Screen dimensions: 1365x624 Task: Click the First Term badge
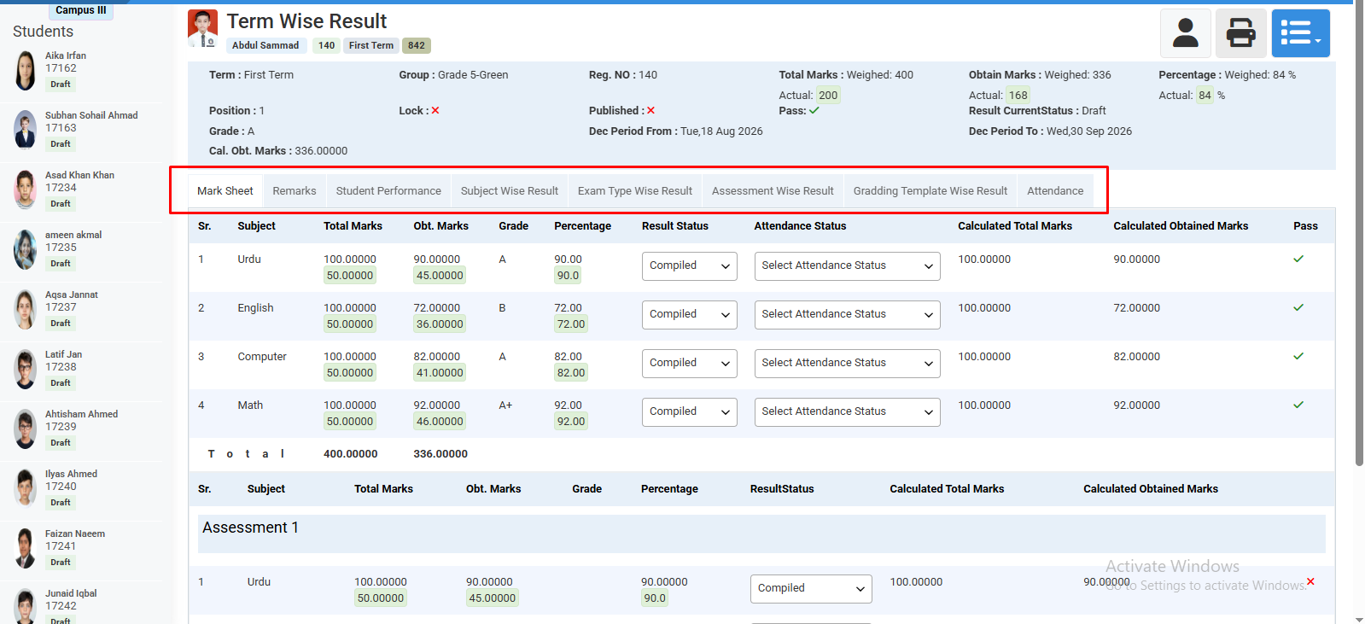click(x=371, y=46)
